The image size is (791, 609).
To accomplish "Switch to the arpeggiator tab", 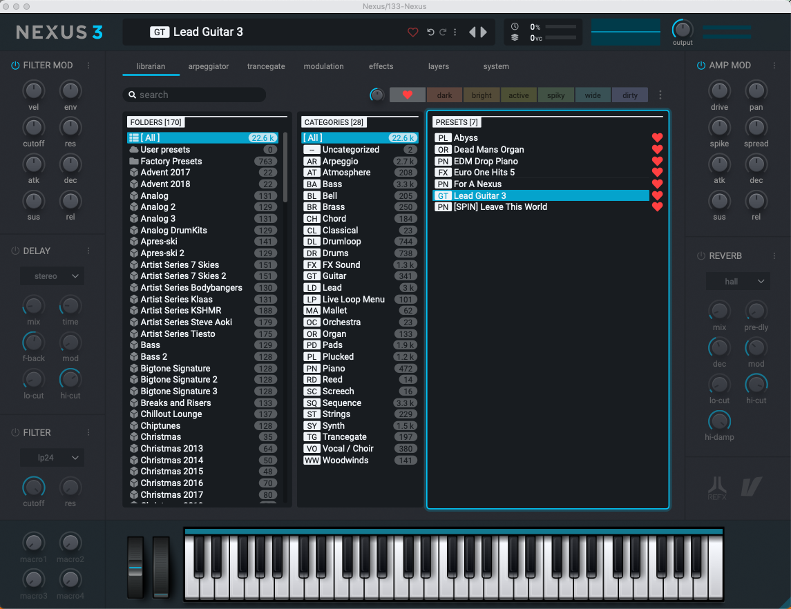I will [209, 66].
